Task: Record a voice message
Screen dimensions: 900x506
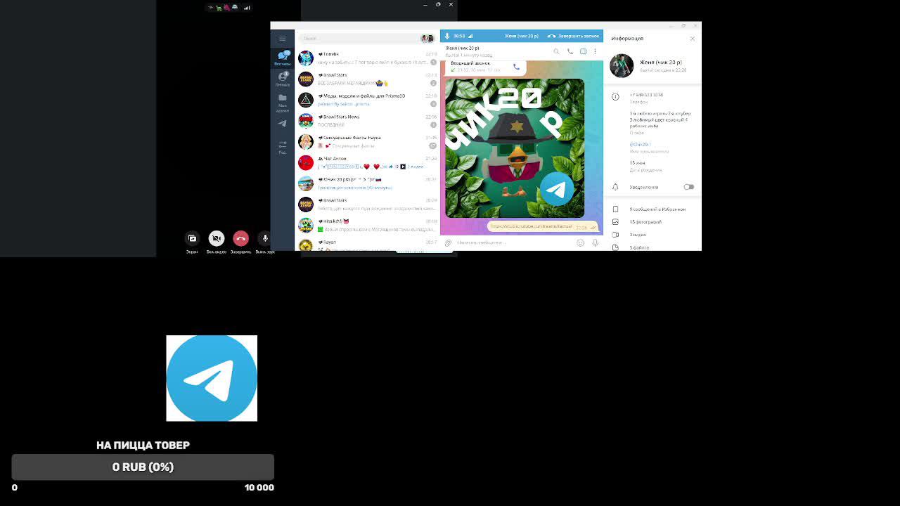Action: 595,242
